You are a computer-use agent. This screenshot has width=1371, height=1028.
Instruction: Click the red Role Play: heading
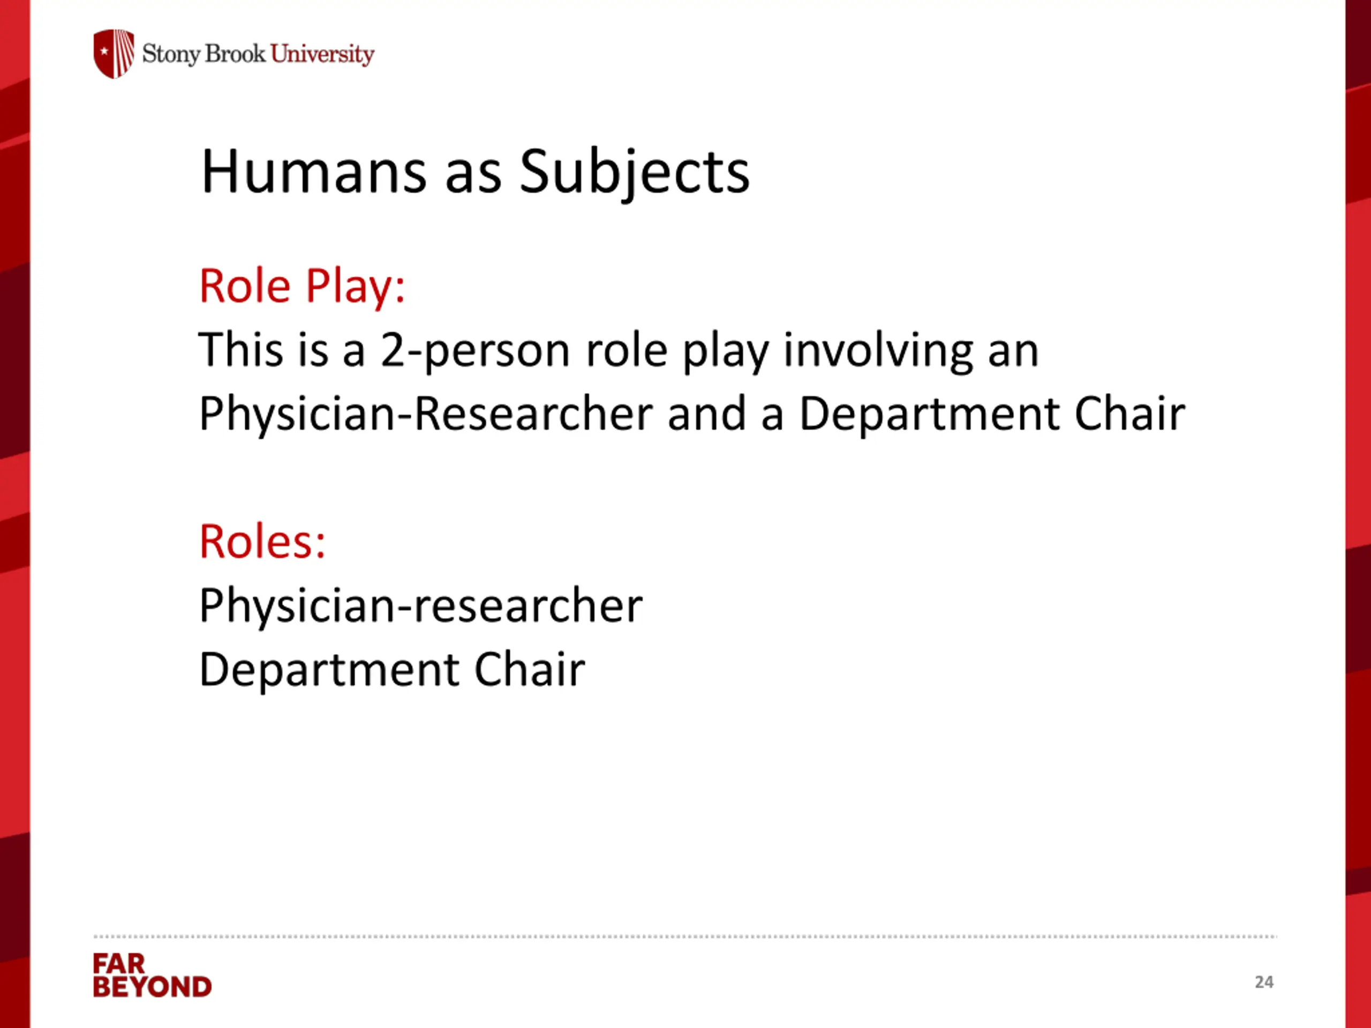click(302, 287)
